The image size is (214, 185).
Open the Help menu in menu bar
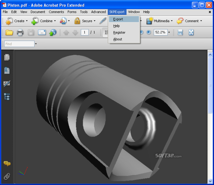pyautogui.click(x=146, y=12)
